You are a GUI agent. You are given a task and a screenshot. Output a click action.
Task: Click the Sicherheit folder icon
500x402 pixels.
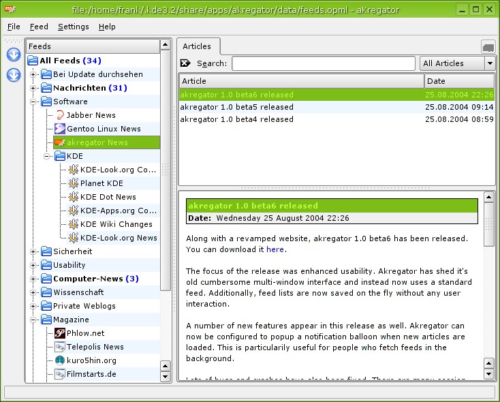[46, 251]
